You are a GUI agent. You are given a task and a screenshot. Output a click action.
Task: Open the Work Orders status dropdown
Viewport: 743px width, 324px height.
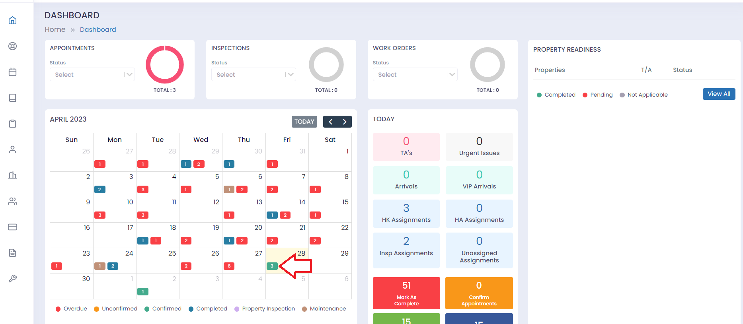pos(415,75)
